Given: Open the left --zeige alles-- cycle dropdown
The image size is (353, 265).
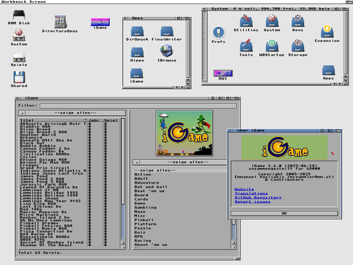Looking at the screenshot, I should click(x=72, y=113).
